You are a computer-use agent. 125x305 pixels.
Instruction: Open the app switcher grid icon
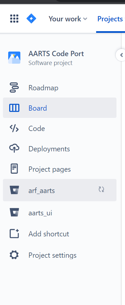click(x=14, y=19)
